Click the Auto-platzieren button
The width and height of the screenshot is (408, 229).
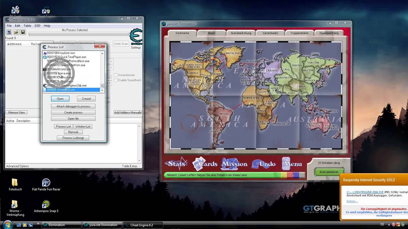point(329,172)
